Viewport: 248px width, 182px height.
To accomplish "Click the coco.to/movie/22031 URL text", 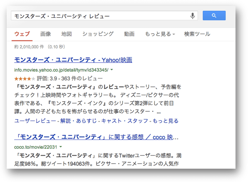I will [x=36, y=147].
